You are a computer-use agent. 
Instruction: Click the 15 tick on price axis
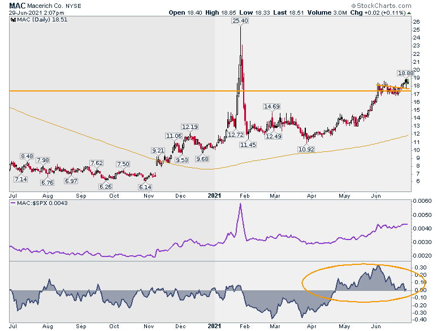point(417,110)
